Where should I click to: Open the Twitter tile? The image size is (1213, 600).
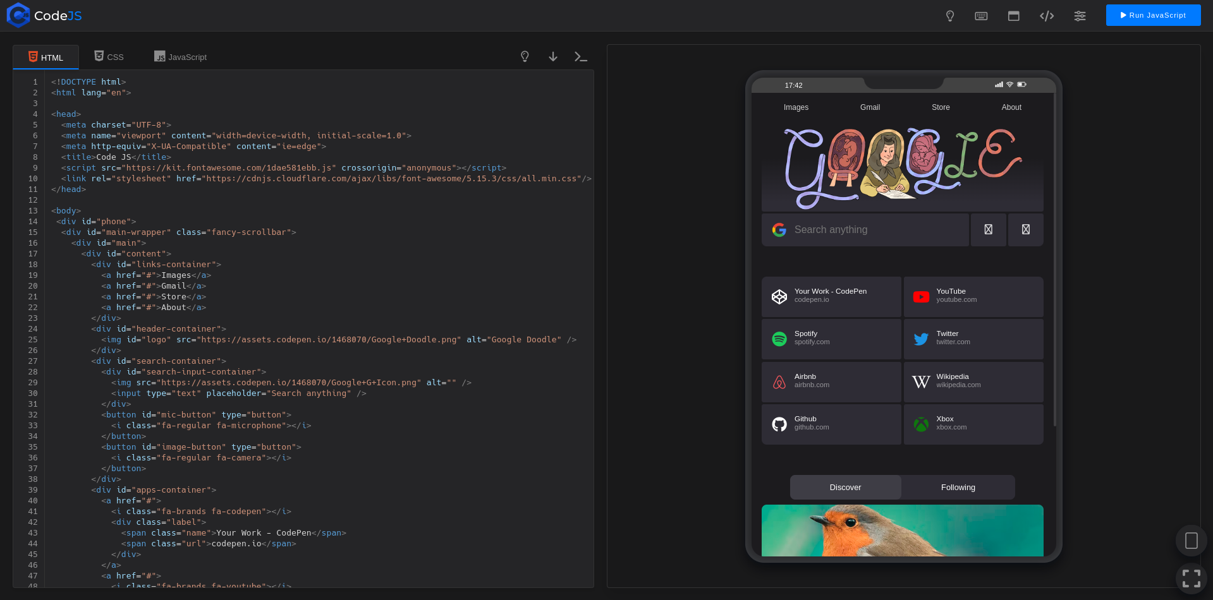pos(973,339)
